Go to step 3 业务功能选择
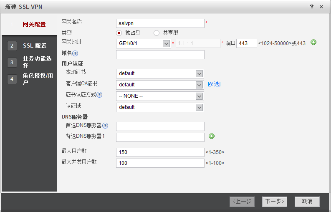331x212 pixels. tap(29, 62)
